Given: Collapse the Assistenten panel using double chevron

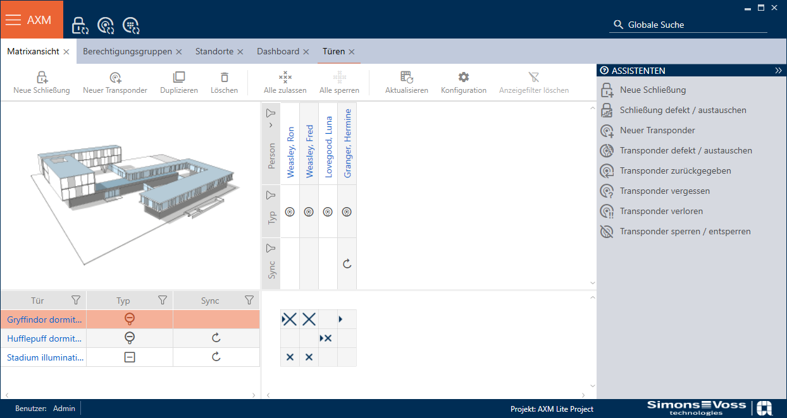Looking at the screenshot, I should click(x=778, y=71).
